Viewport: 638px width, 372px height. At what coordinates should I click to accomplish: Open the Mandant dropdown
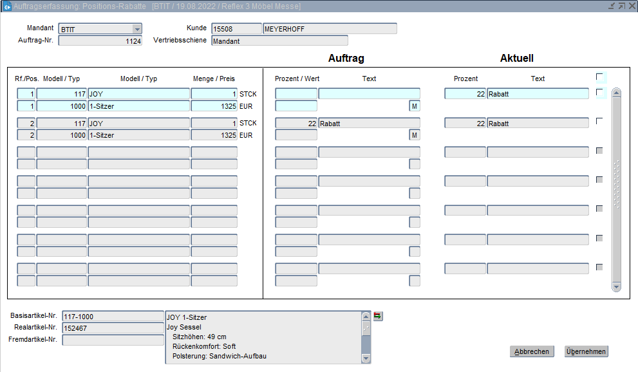click(136, 29)
